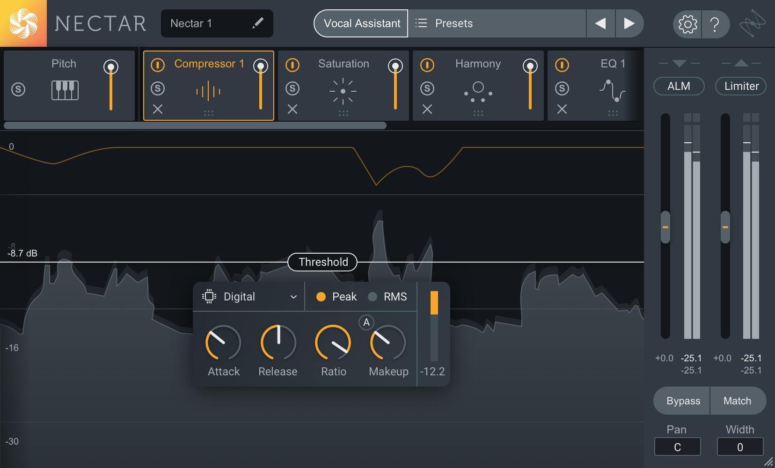Solo the Harmony module
The width and height of the screenshot is (775, 468).
click(428, 88)
